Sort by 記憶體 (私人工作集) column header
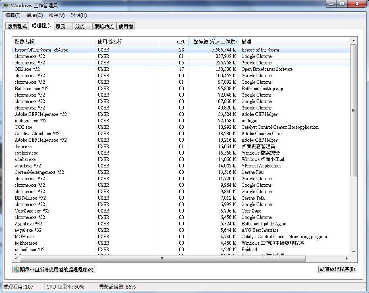 click(x=214, y=41)
